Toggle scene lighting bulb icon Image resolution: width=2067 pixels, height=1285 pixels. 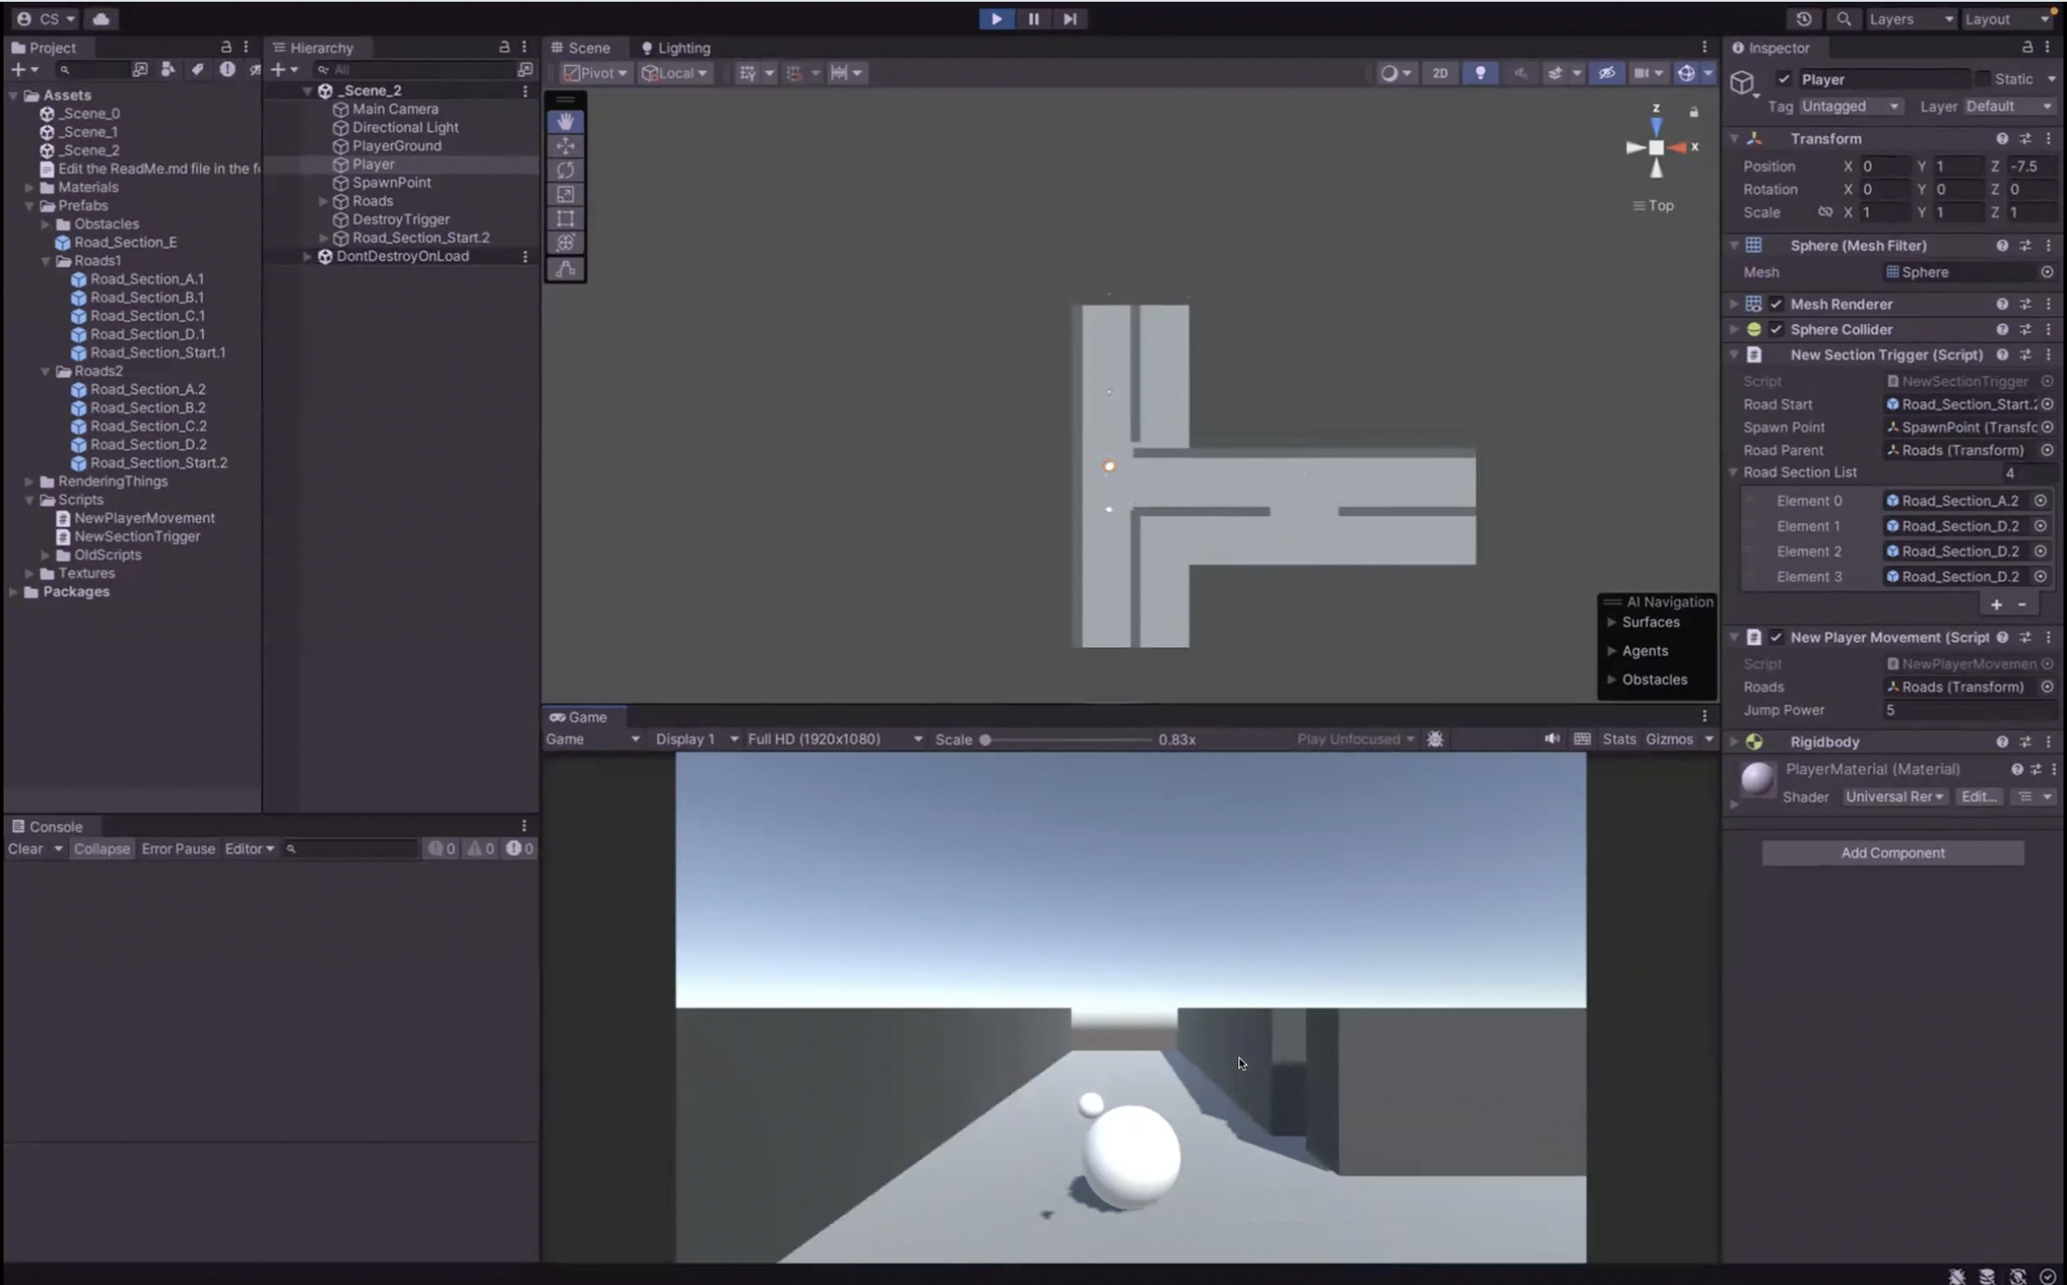pos(1480,73)
